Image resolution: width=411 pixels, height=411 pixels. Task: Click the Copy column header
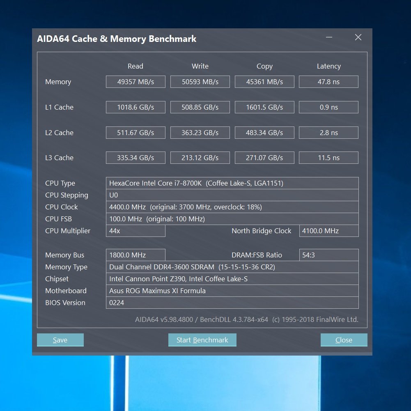click(264, 67)
